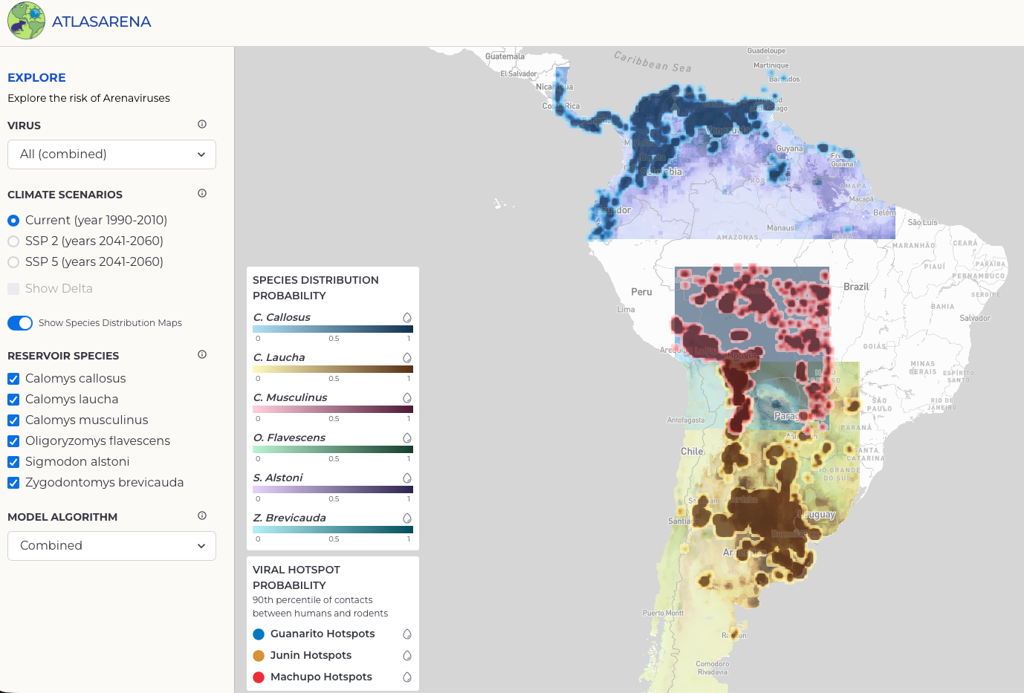Open info icon next to RESERVOIR SPECIES
Image resolution: width=1024 pixels, height=693 pixels.
point(202,354)
